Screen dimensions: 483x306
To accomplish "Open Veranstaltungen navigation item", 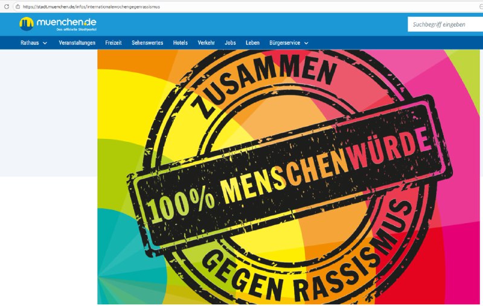I will pos(77,43).
